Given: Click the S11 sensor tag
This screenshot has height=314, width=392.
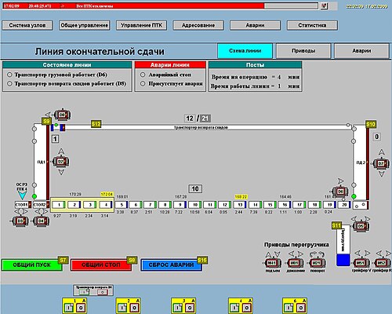Looking at the screenshot, I should pos(336,225).
